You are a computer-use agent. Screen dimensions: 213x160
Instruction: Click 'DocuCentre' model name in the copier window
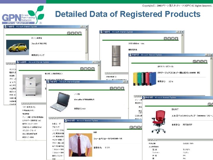(x=55, y=80)
